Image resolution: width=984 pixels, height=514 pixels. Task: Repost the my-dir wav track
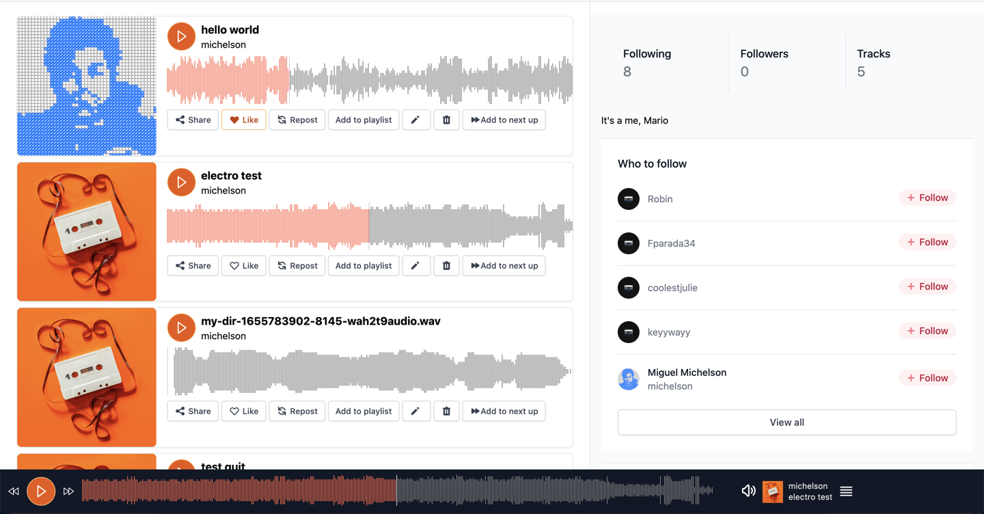(297, 411)
